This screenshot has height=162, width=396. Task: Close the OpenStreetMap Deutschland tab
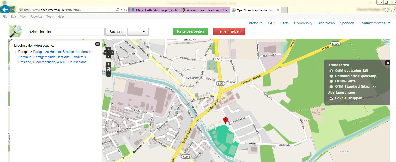click(x=278, y=10)
